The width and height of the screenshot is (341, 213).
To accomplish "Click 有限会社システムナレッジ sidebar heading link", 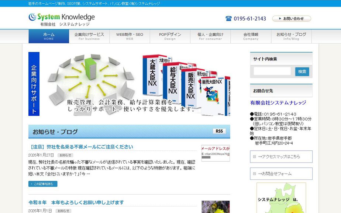I will pyautogui.click(x=278, y=103).
